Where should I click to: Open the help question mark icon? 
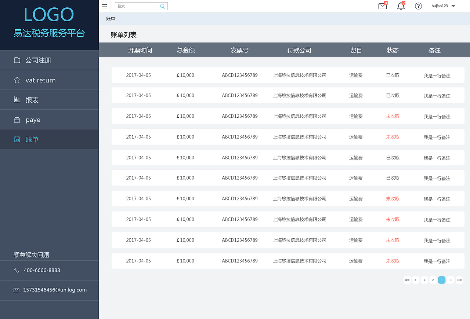418,6
